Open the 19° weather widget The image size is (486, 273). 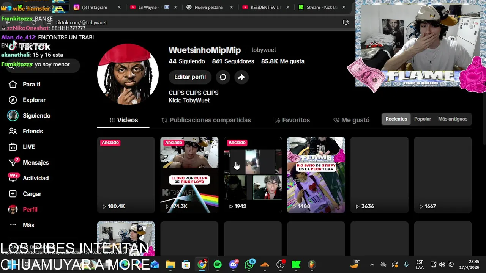355,264
